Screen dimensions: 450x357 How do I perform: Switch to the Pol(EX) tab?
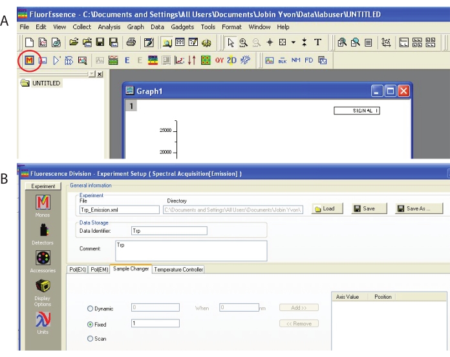click(x=78, y=270)
